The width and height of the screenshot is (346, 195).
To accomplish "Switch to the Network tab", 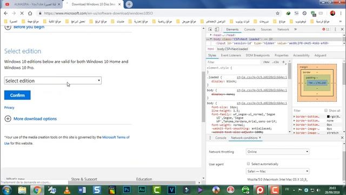I will pyautogui.click(x=283, y=29).
